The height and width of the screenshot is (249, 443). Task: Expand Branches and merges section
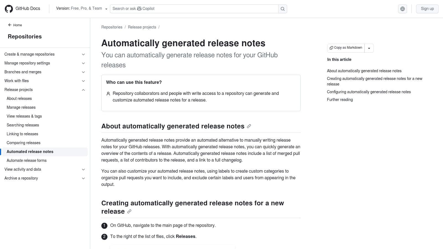[45, 72]
